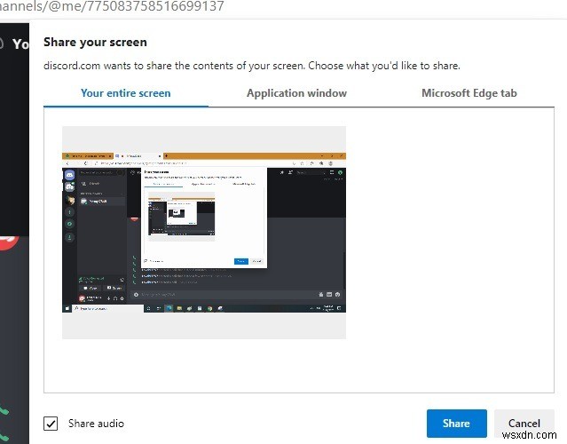Image resolution: width=567 pixels, height=444 pixels.
Task: Open the Microsoft Edge tab option
Action: point(469,93)
